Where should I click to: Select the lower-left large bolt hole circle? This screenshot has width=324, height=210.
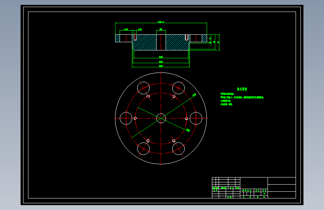[x=144, y=149]
